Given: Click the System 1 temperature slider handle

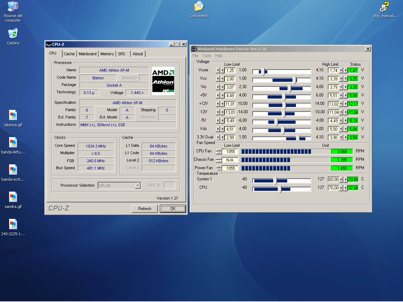Looking at the screenshot, I should click(x=275, y=181).
